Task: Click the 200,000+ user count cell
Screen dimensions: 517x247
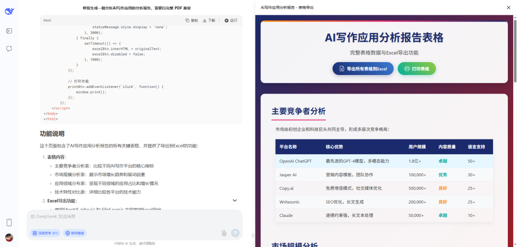Action: tap(417, 202)
